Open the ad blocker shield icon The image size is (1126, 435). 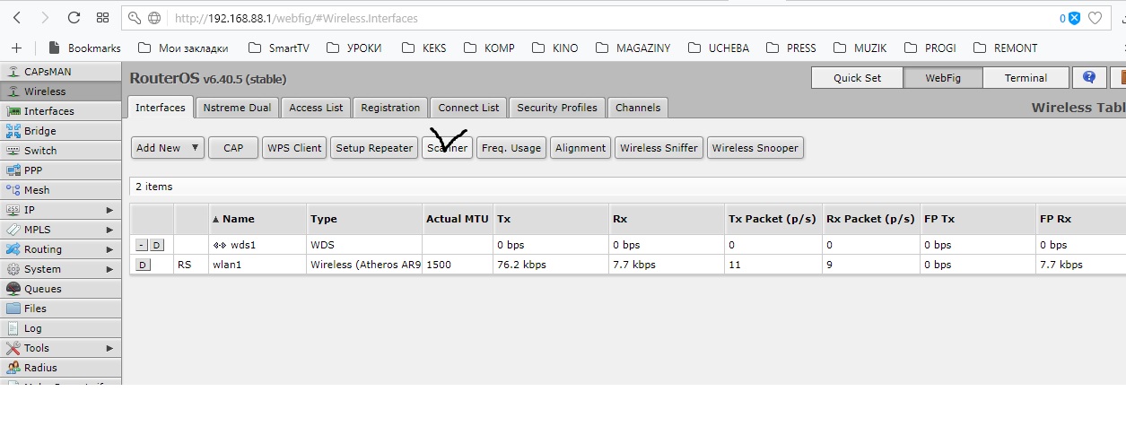point(1074,18)
